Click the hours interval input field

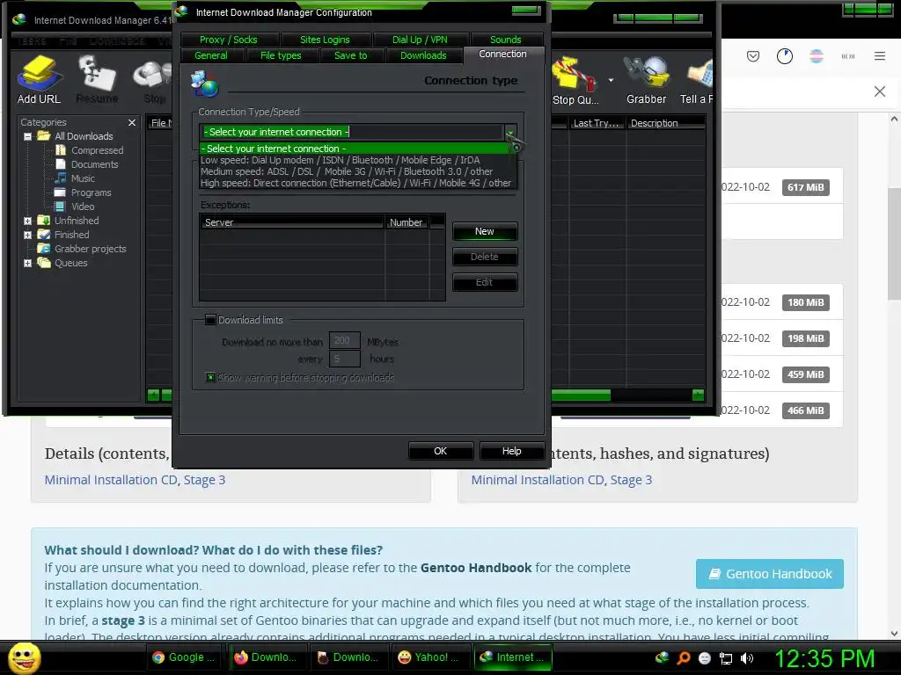point(344,359)
